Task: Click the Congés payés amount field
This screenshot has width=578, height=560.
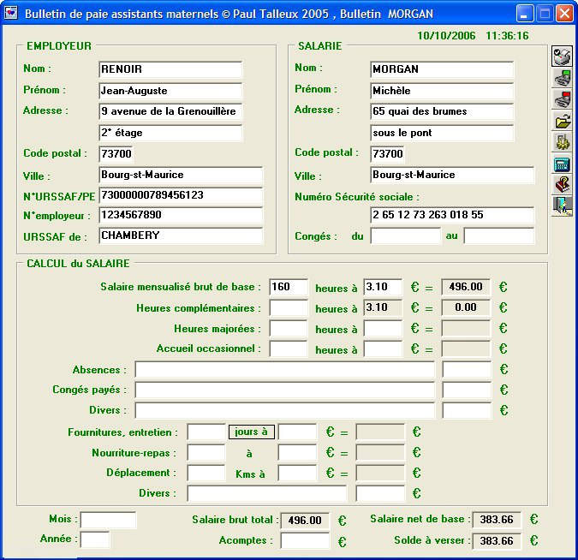Action: (467, 390)
